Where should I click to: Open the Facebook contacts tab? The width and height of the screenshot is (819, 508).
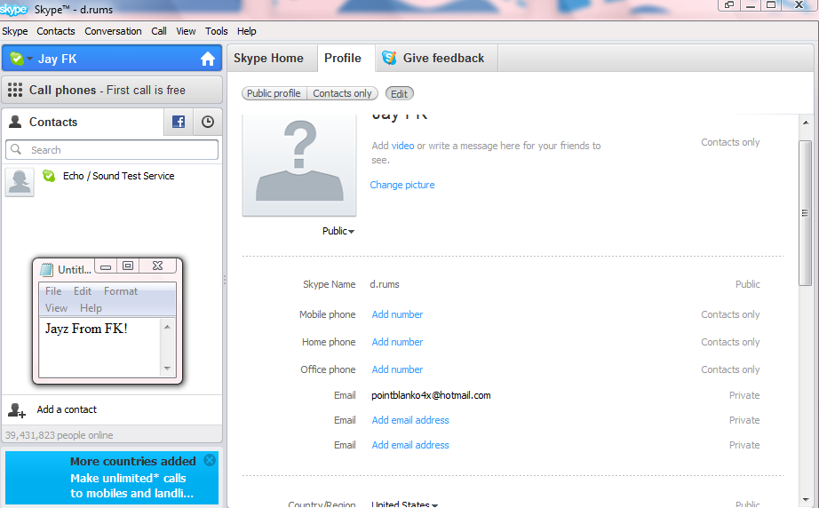click(179, 122)
